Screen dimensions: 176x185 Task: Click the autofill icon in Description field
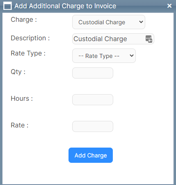pos(149,39)
